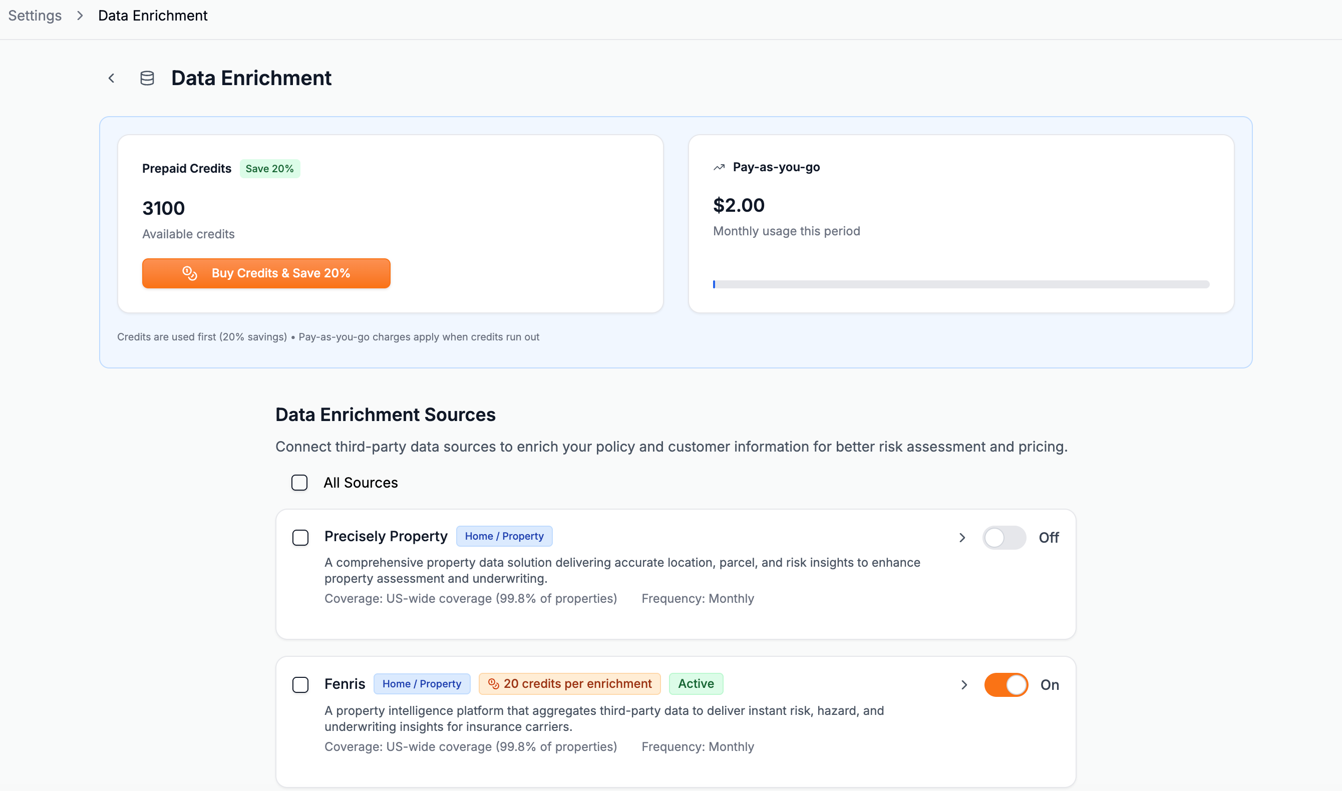Click the back arrow beside Data Enrichment
1342x791 pixels.
[111, 79]
